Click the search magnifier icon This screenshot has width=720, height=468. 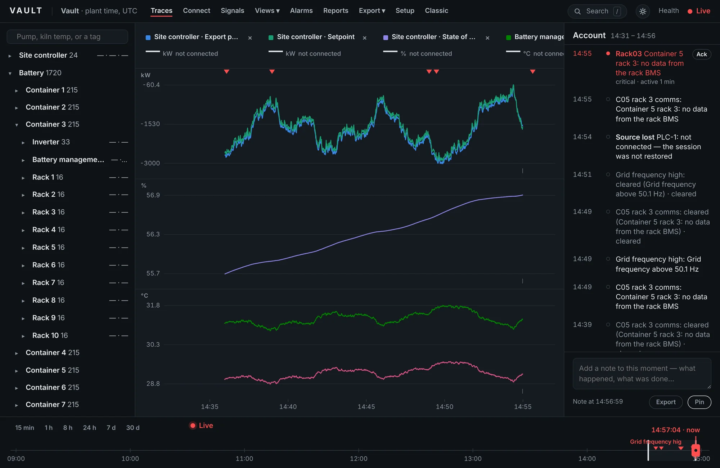(x=577, y=11)
